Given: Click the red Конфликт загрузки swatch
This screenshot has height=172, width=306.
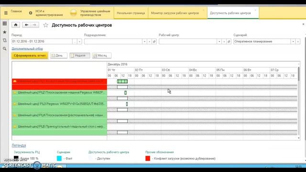Looking at the screenshot, I should pyautogui.click(x=148, y=158).
